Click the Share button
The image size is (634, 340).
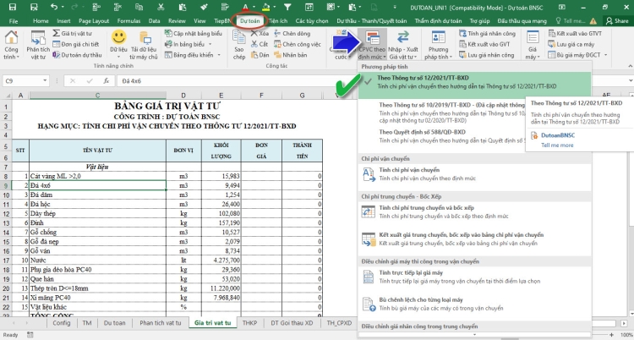(617, 20)
